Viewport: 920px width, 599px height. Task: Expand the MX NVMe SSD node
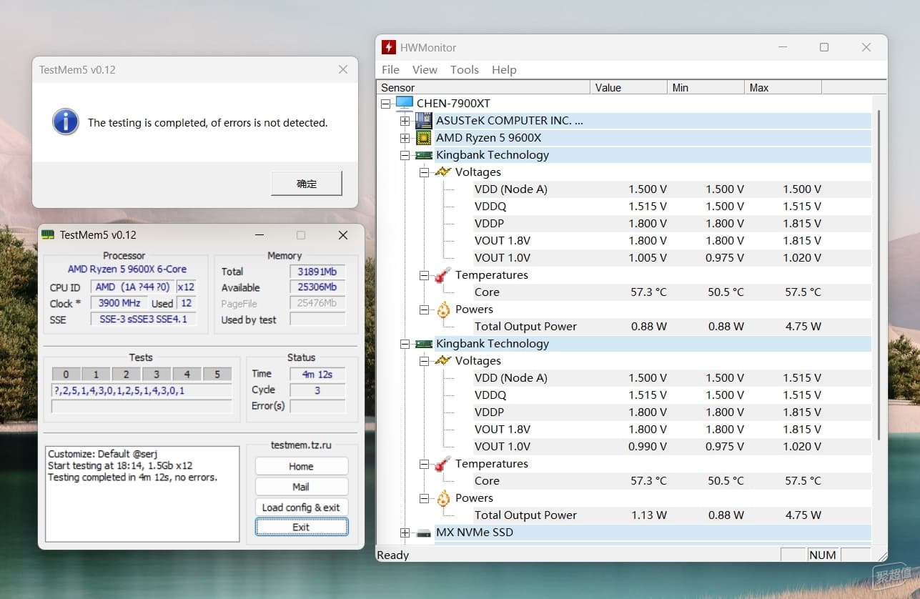405,533
